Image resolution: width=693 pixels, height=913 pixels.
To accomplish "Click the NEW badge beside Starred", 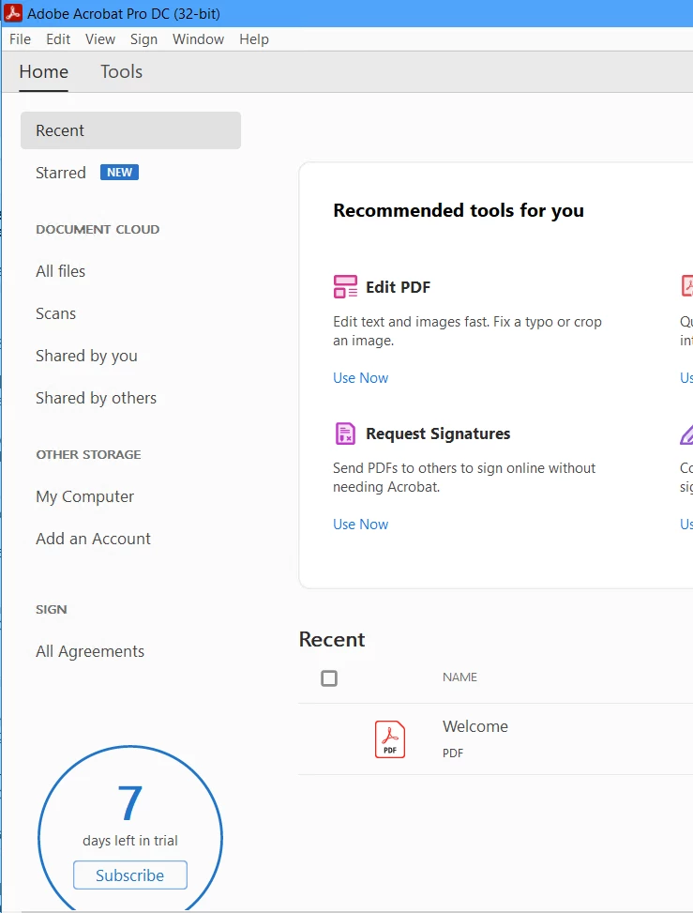I will click(x=119, y=173).
